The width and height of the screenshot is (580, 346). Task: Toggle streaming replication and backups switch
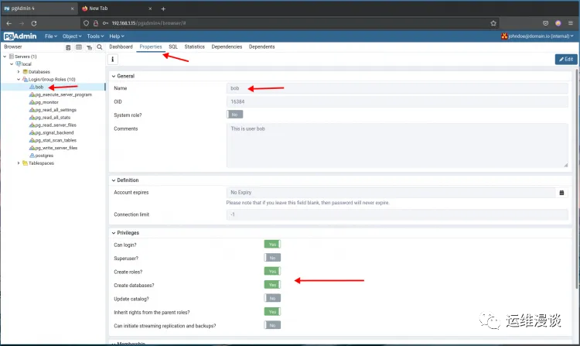(273, 325)
